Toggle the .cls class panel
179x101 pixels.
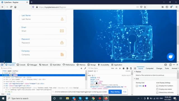116,68
